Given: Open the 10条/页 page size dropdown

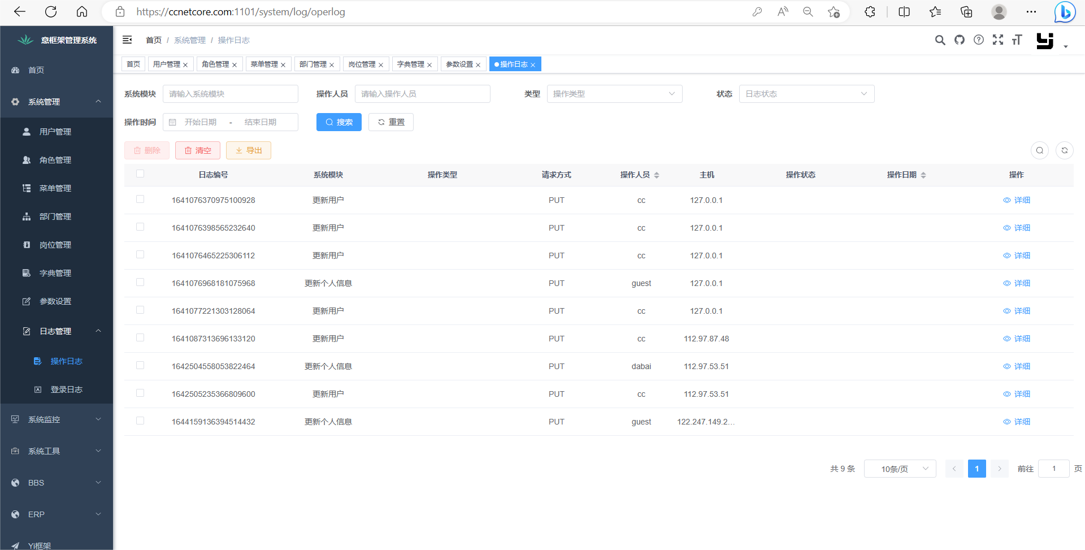Looking at the screenshot, I should coord(900,469).
